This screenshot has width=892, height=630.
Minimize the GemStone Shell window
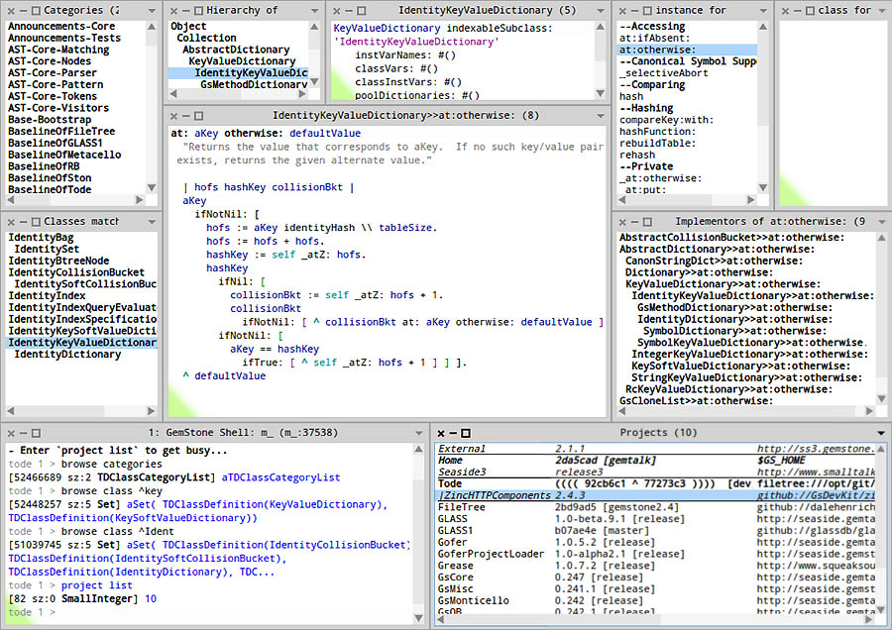pos(24,433)
